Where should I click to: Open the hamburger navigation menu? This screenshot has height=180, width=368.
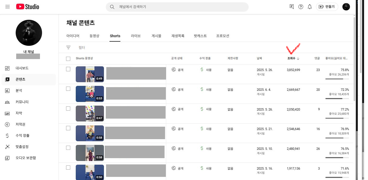coord(8,7)
